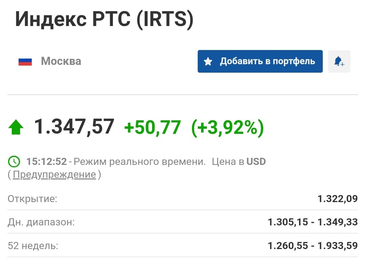This screenshot has width=365, height=268.
Task: Click the opening value 1.322,09
Action: [x=338, y=199]
